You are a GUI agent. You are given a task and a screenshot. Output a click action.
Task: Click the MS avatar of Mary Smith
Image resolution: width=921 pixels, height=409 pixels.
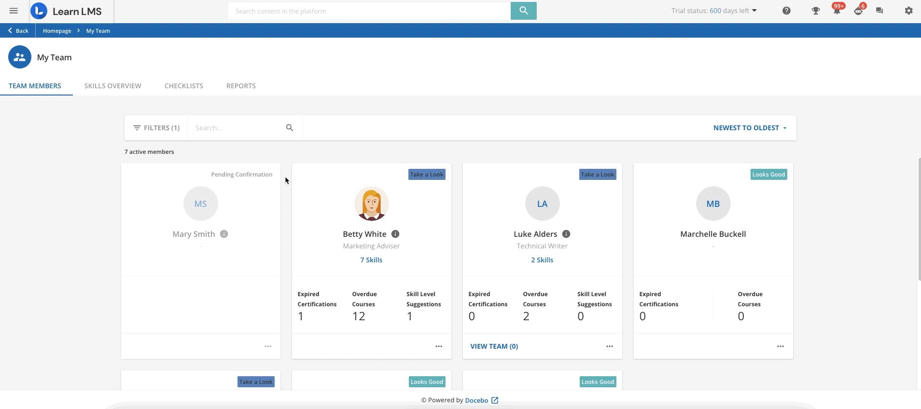(x=201, y=204)
